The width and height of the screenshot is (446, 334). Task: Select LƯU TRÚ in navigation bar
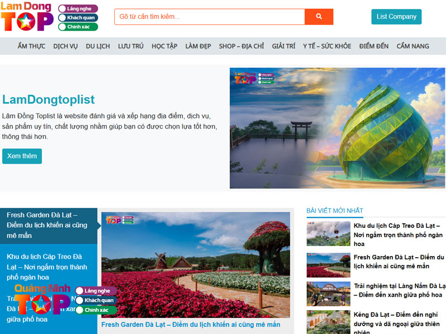point(130,46)
